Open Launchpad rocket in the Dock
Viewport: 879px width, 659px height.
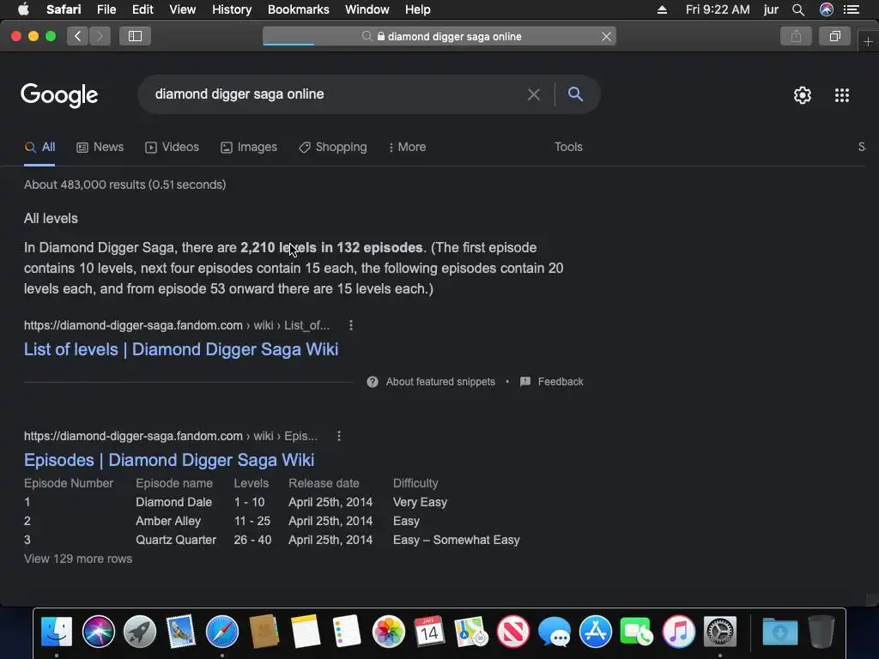[140, 632]
